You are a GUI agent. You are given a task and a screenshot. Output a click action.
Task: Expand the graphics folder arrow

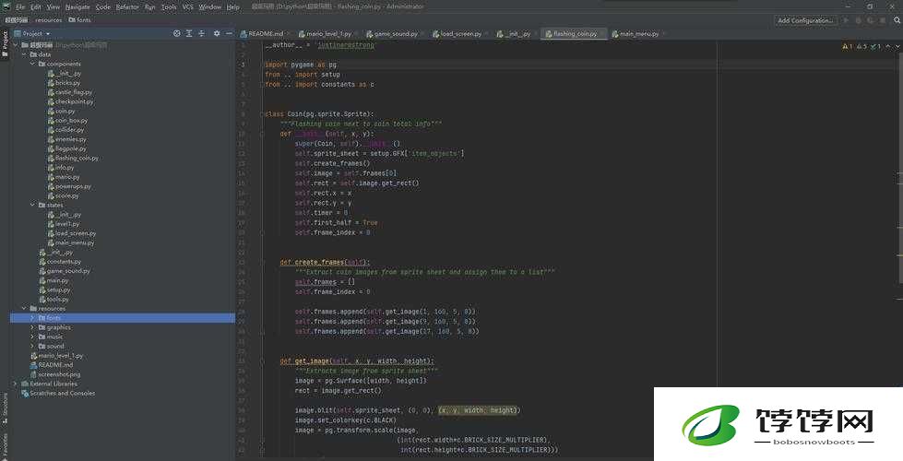pos(33,327)
